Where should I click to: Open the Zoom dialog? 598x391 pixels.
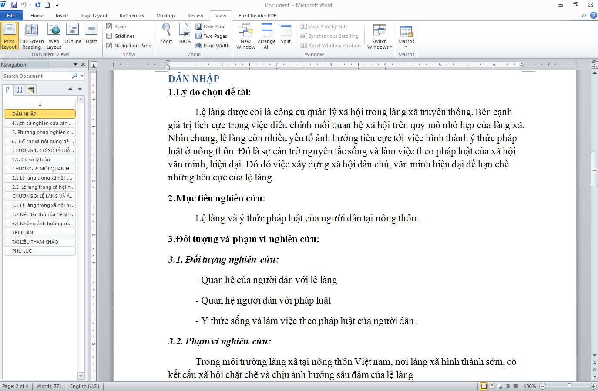(x=166, y=34)
